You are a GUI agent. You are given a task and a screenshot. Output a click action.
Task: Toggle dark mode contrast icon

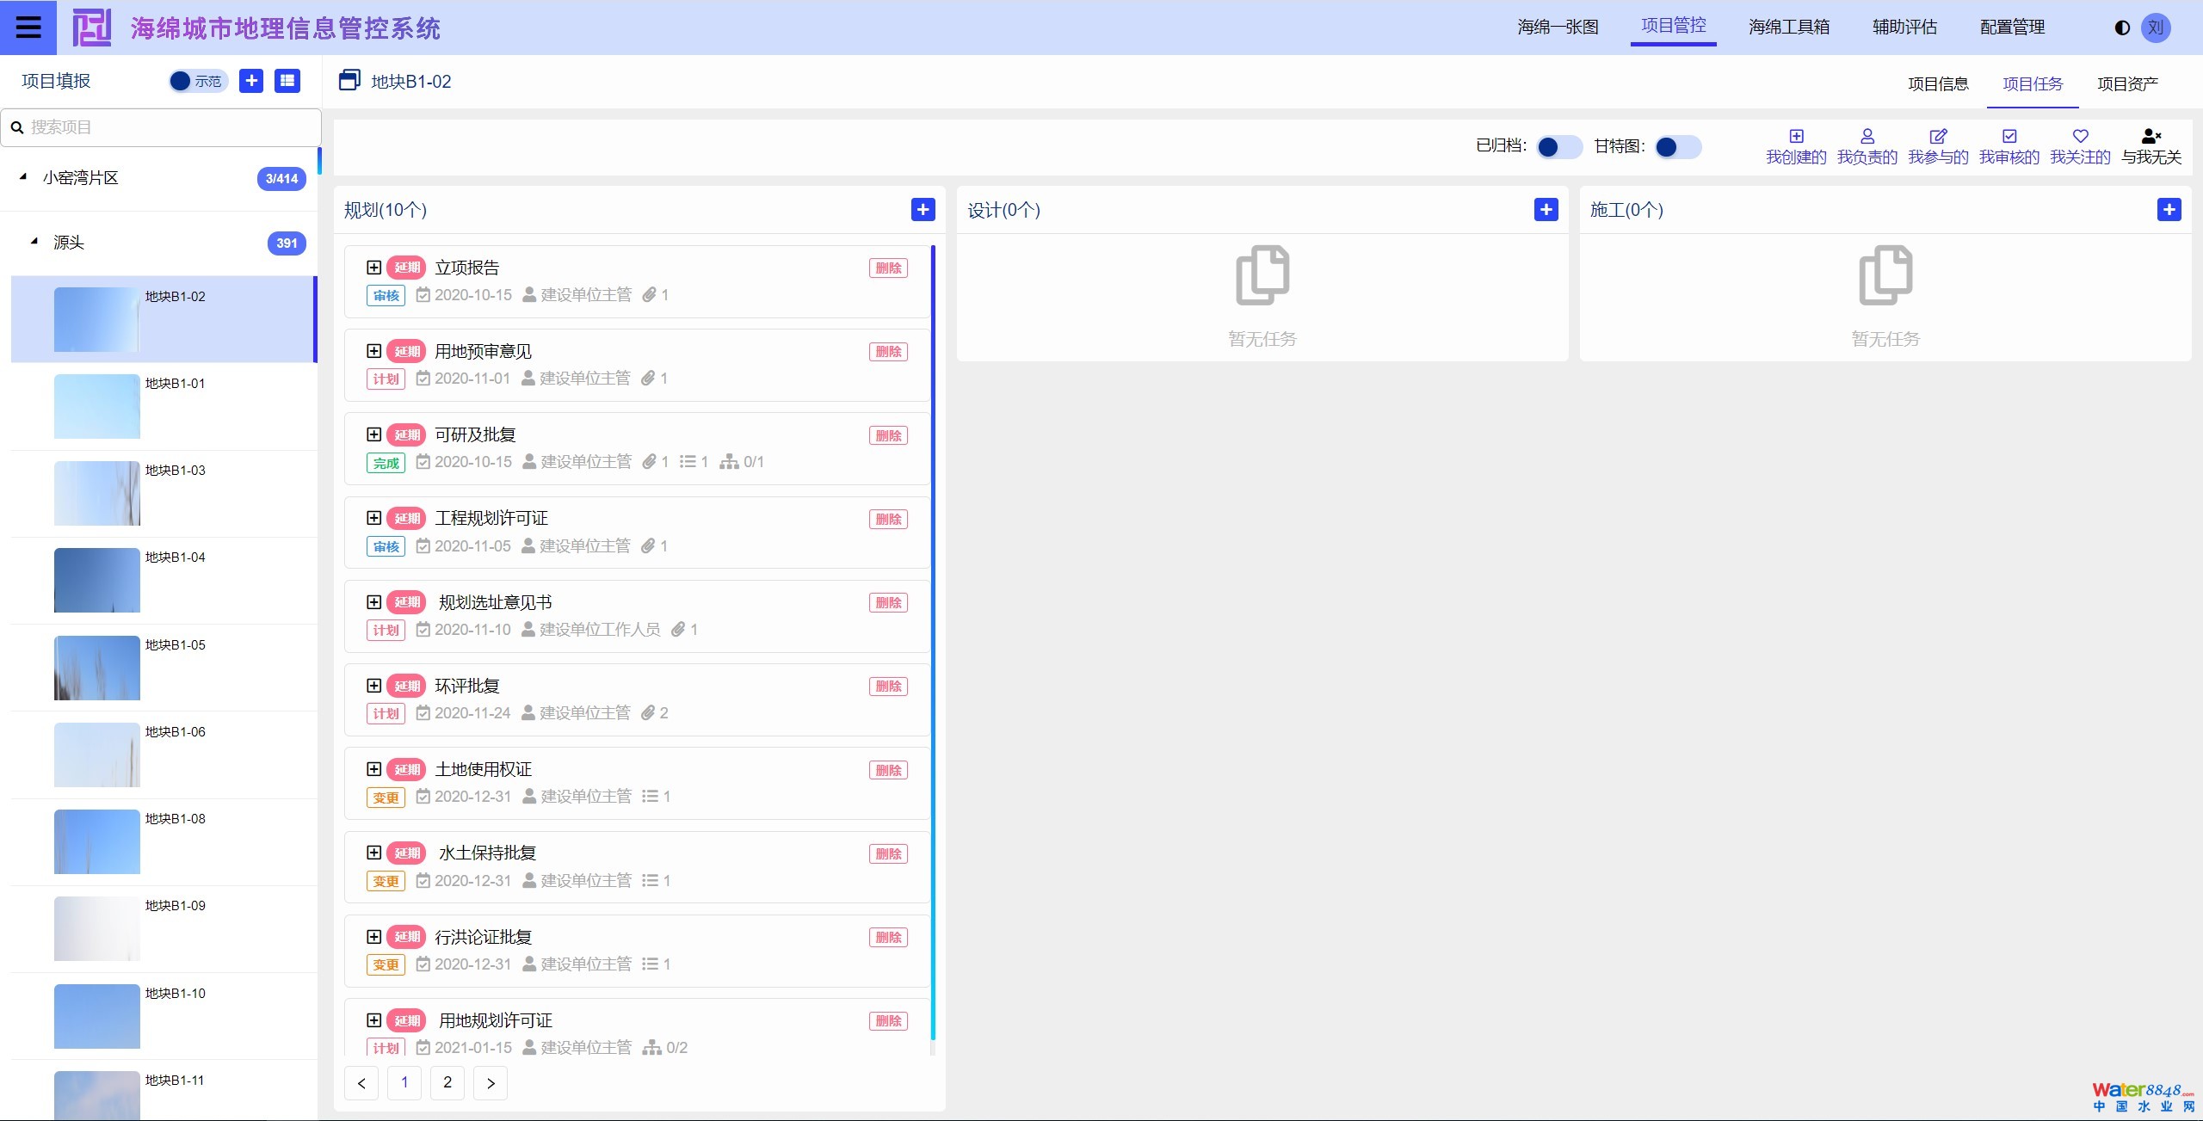pyautogui.click(x=2122, y=28)
